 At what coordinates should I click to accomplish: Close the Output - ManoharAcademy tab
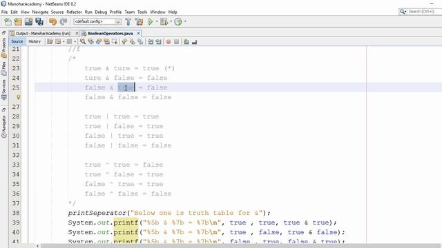coord(77,33)
